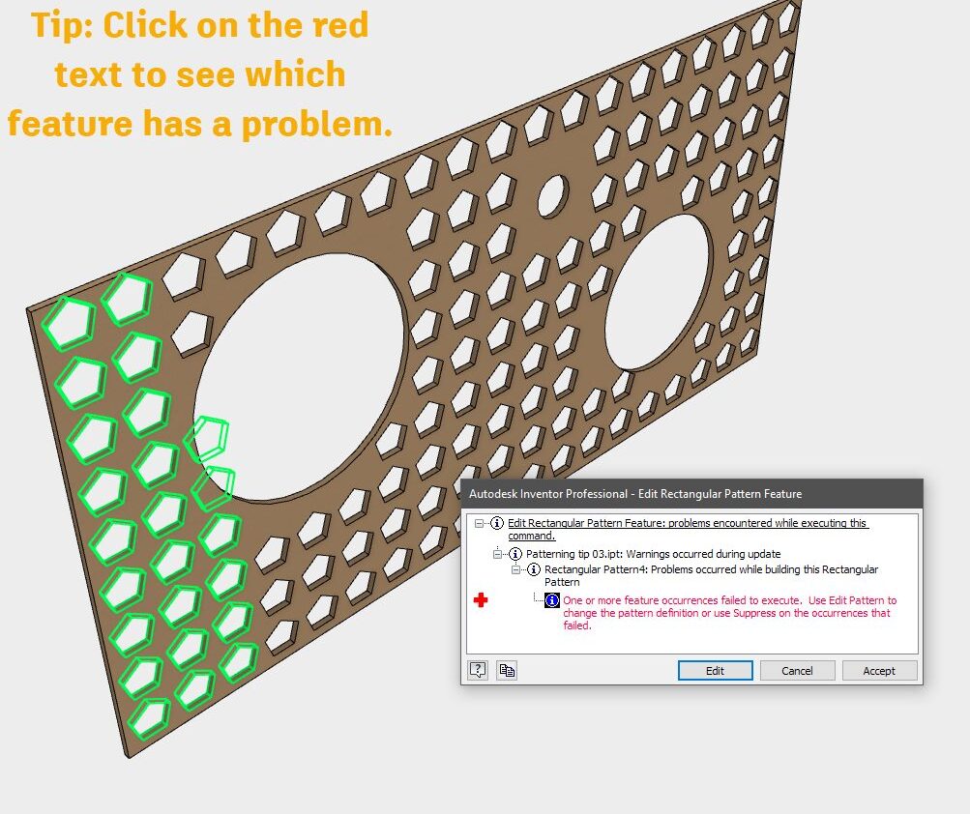
Task: Click the highlighted blue info icon
Action: click(552, 600)
